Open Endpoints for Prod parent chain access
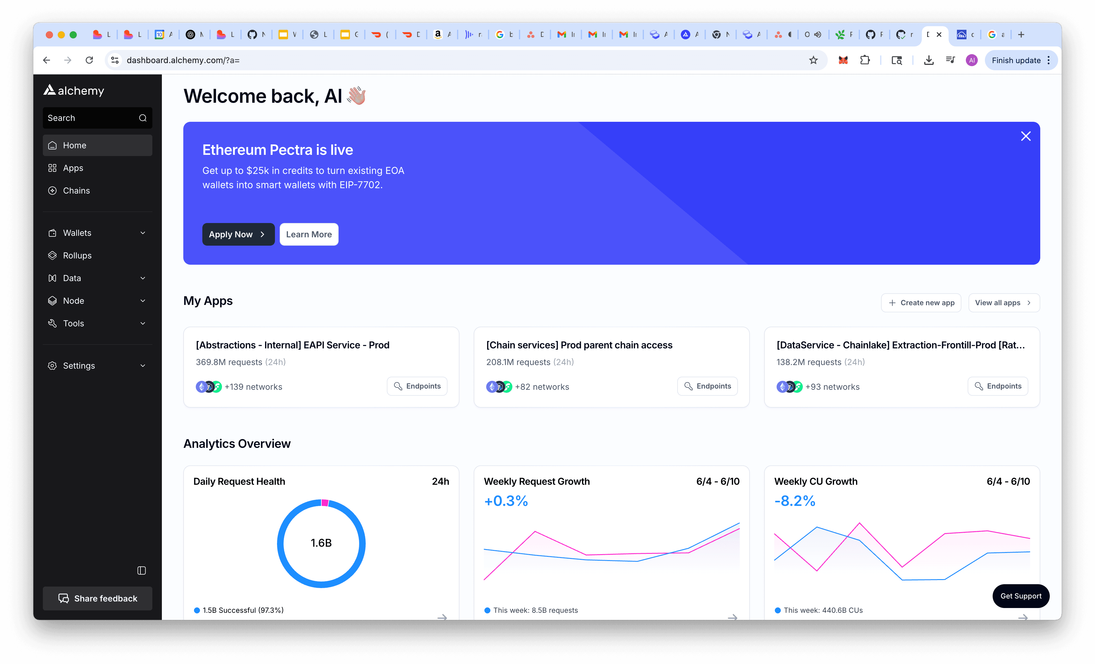1095x664 pixels. pyautogui.click(x=707, y=386)
